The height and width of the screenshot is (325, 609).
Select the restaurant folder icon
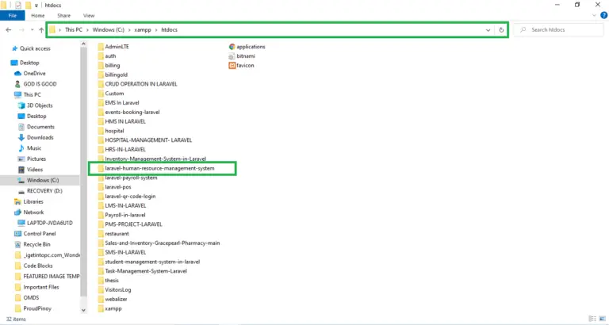point(101,234)
